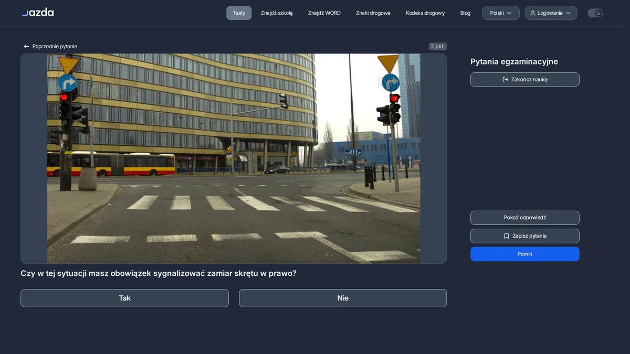
Task: Click the back arrow beside Poprzednie pytanie
Action: point(26,47)
